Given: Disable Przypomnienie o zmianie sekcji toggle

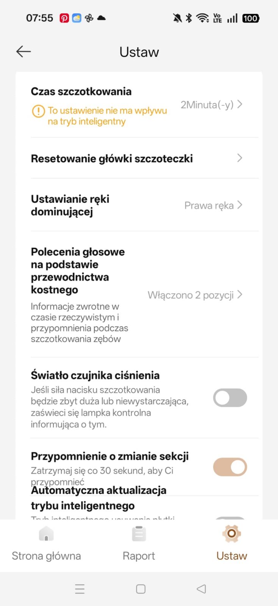Looking at the screenshot, I should point(230,467).
